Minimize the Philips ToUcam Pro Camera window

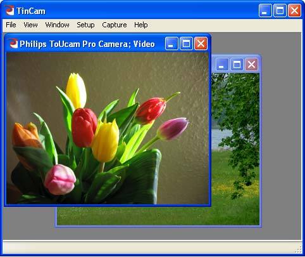point(171,44)
